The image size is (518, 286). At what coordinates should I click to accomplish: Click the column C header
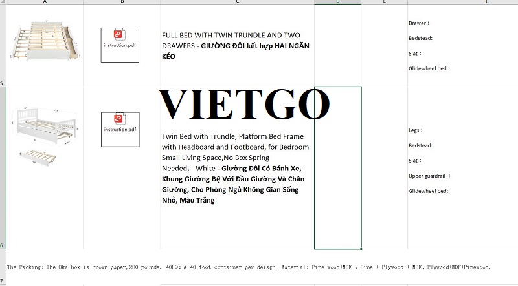coord(237,2)
